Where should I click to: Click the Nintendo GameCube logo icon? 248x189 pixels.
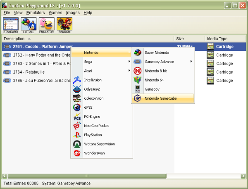pyautogui.click(x=138, y=98)
